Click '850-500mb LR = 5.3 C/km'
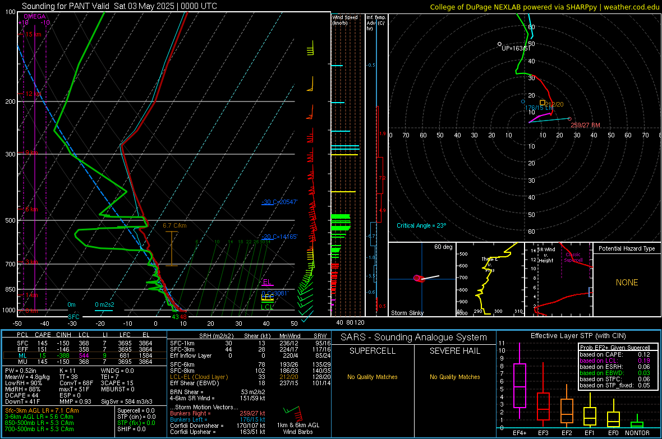This screenshot has height=439, width=662. tap(39, 423)
